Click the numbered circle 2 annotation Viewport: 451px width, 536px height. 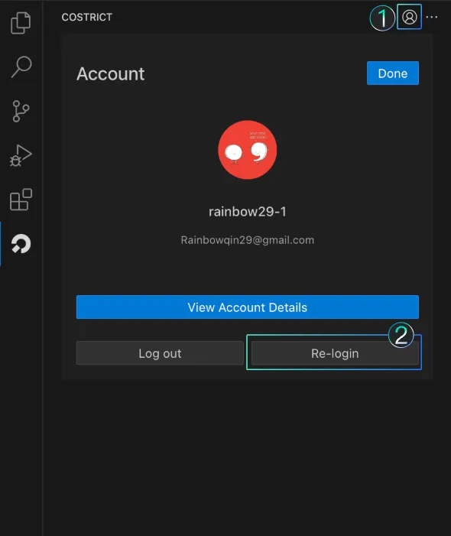click(401, 335)
